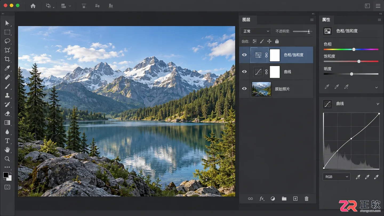Screen dimensions: 384x216
Task: Select the Hand tool
Action: coord(7,150)
